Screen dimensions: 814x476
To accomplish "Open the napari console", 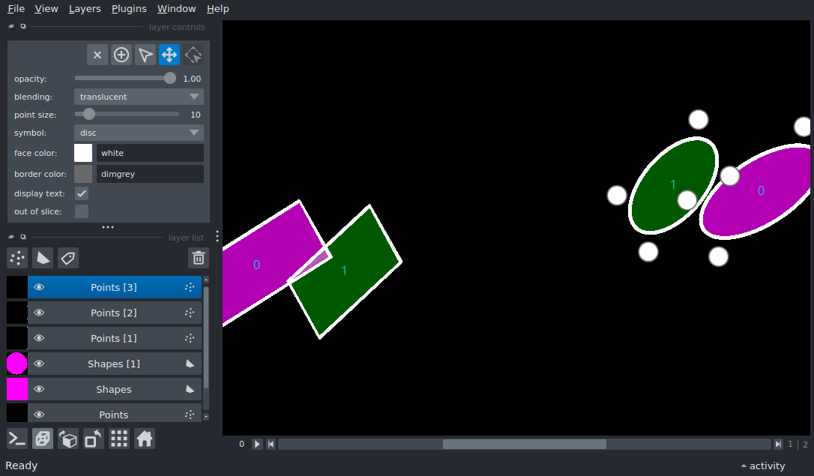I will click(17, 439).
